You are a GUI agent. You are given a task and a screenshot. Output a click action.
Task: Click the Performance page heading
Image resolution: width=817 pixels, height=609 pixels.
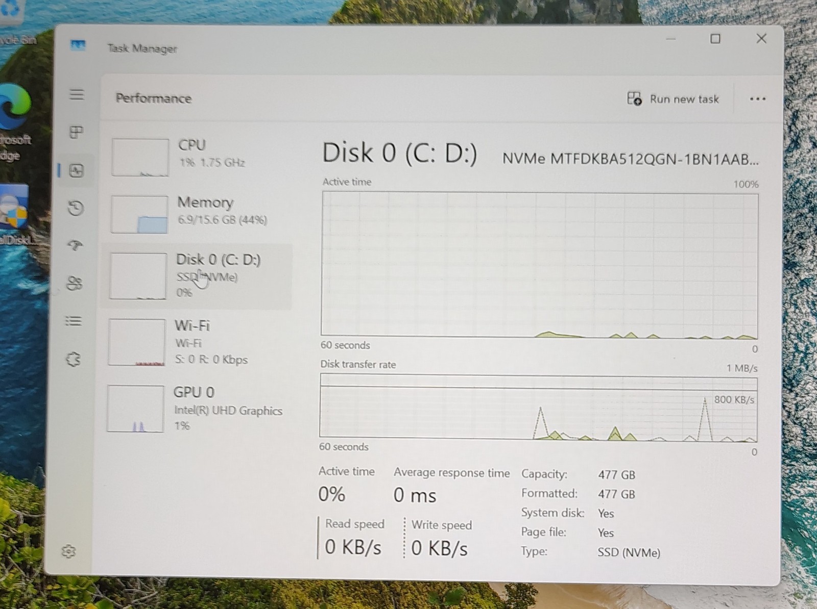tap(154, 98)
